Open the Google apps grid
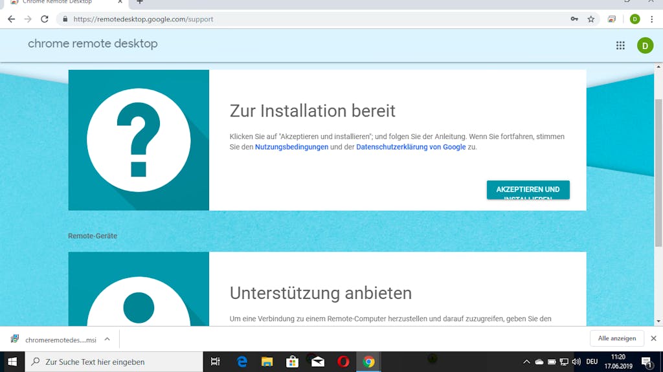 click(620, 45)
